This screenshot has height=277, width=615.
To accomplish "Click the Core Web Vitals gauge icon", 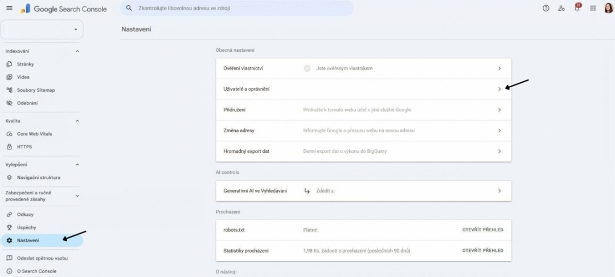I will (10, 134).
